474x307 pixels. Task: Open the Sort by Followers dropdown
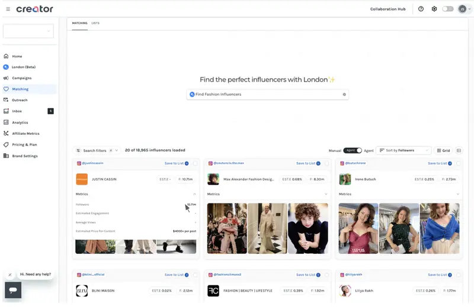tap(403, 150)
